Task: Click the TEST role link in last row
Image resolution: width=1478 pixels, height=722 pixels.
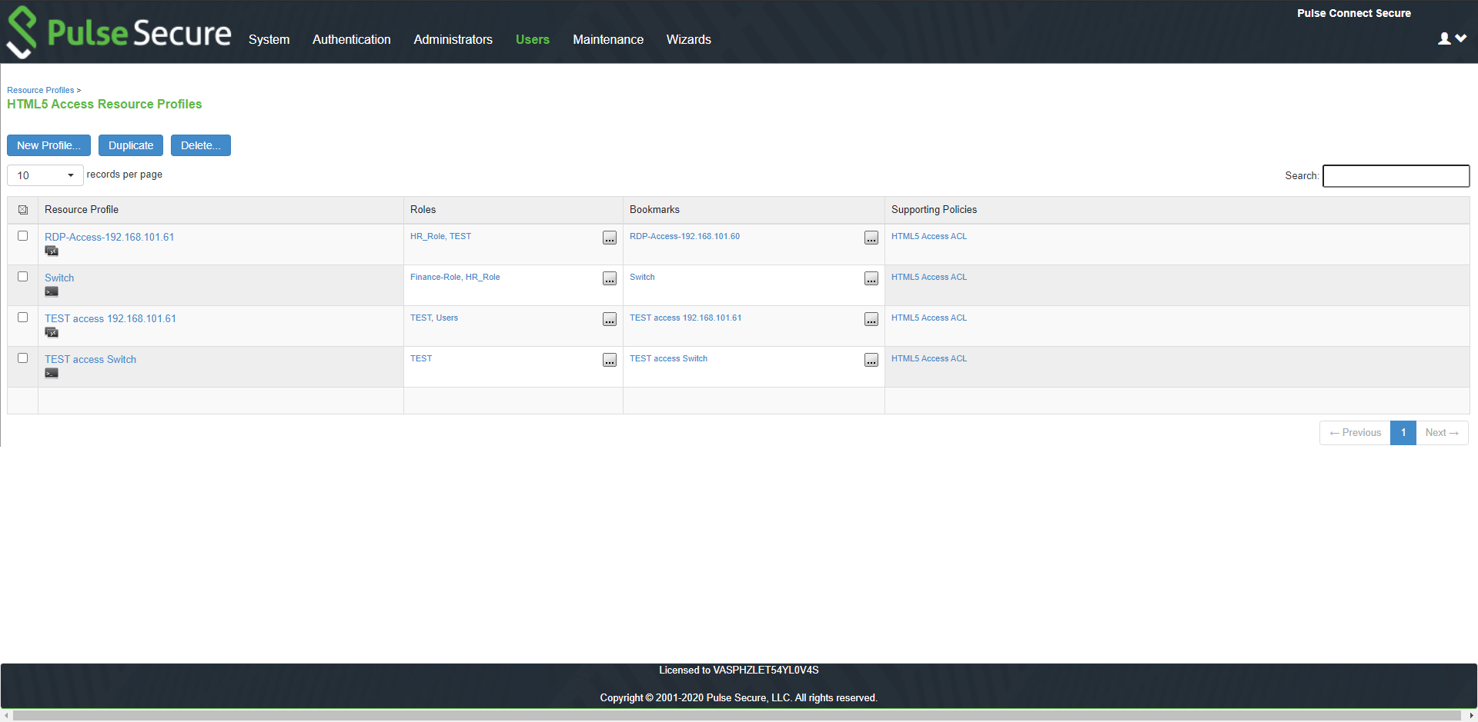Action: 421,358
